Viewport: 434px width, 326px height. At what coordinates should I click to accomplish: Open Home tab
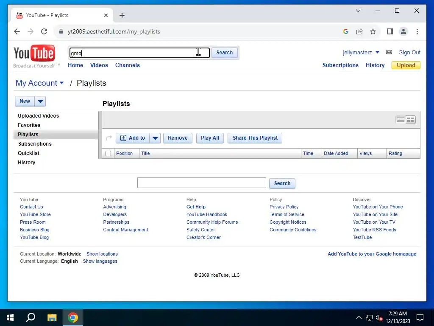pyautogui.click(x=75, y=65)
